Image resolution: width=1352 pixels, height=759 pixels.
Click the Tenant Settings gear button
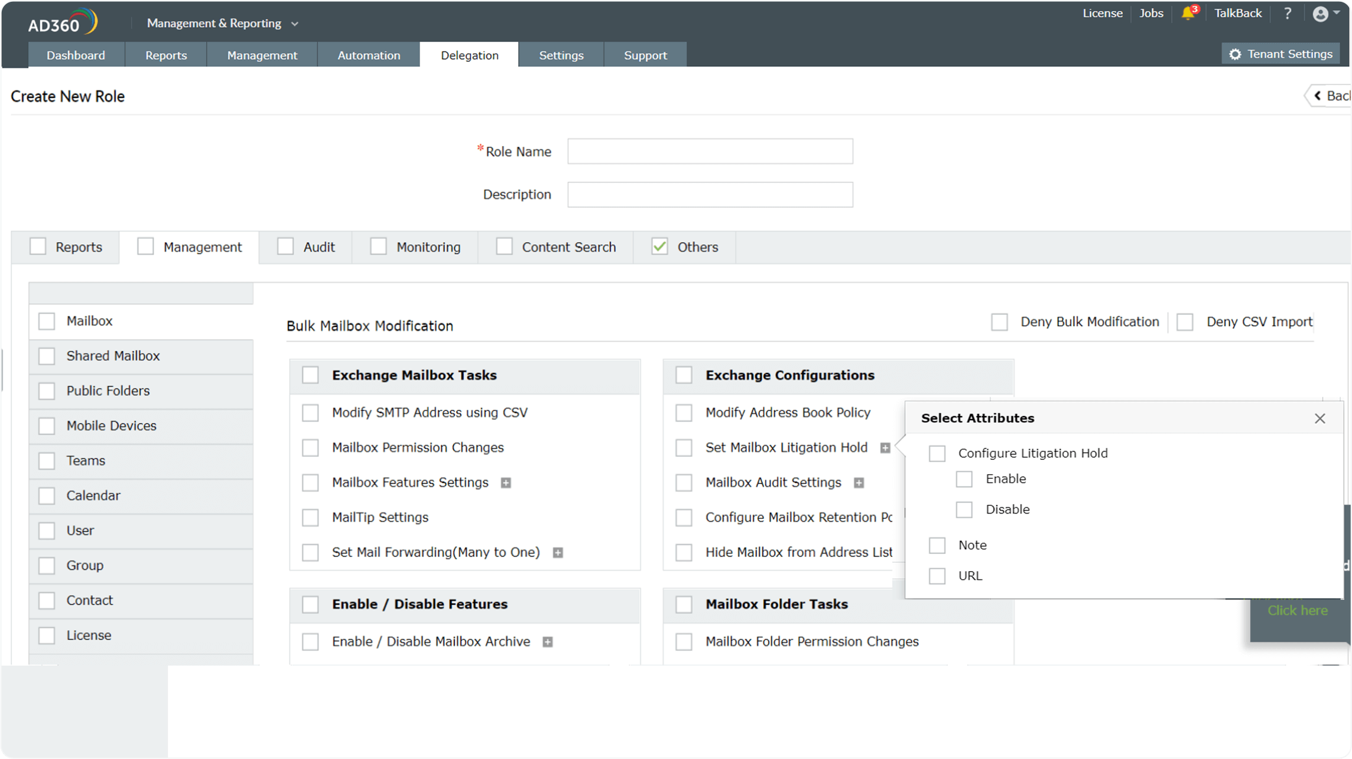1280,54
